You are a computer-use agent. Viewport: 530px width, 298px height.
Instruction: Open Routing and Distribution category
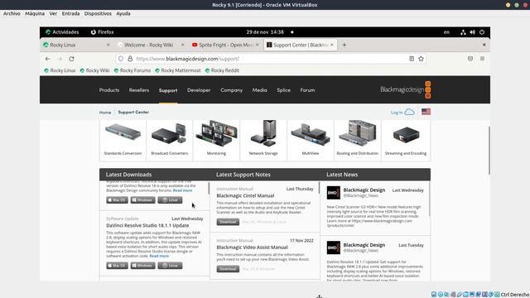click(357, 140)
